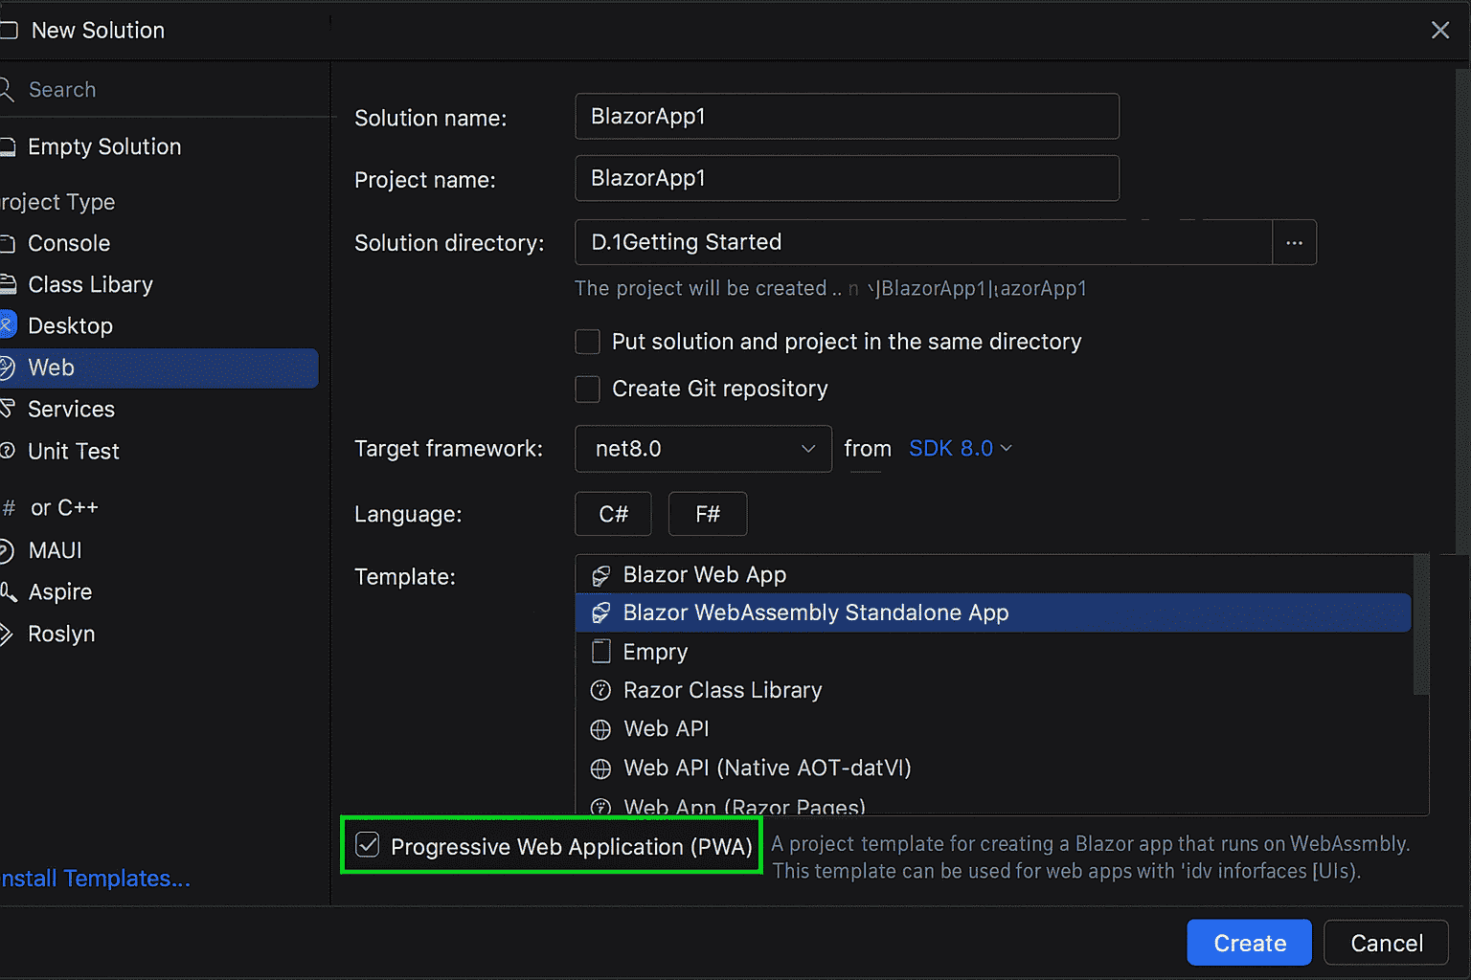Click the Console project type icon
This screenshot has width=1471, height=980.
(x=7, y=244)
